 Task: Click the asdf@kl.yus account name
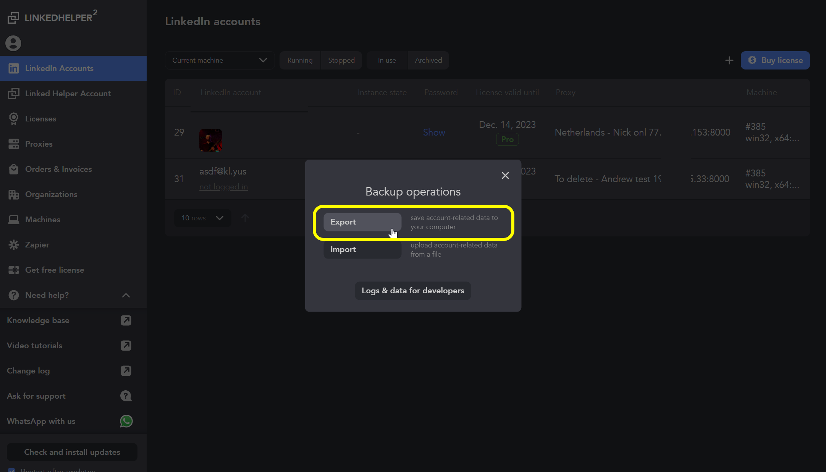(223, 171)
